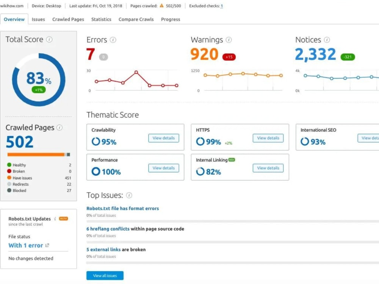Click the Notices count 2,332
Screen dimensions: 379x284
click(x=315, y=54)
